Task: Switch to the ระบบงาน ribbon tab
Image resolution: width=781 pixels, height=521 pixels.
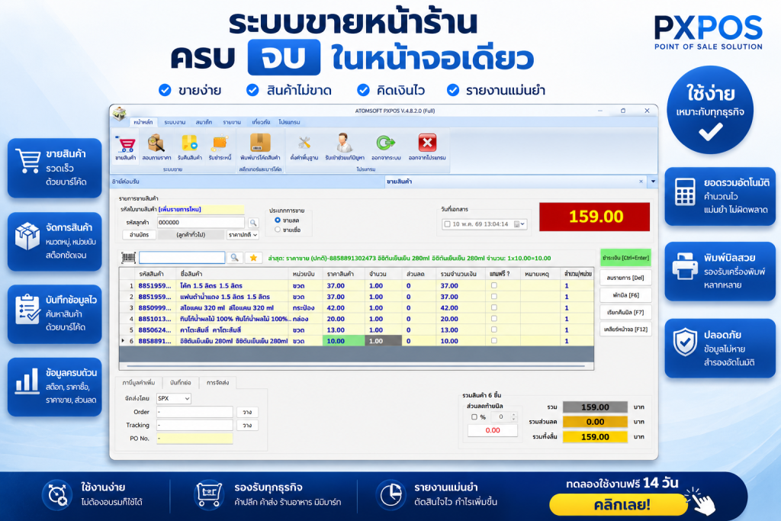Action: [175, 122]
